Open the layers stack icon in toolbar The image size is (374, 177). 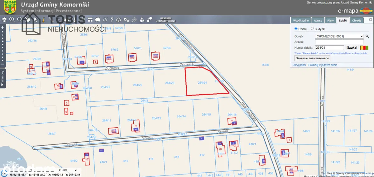(4, 20)
